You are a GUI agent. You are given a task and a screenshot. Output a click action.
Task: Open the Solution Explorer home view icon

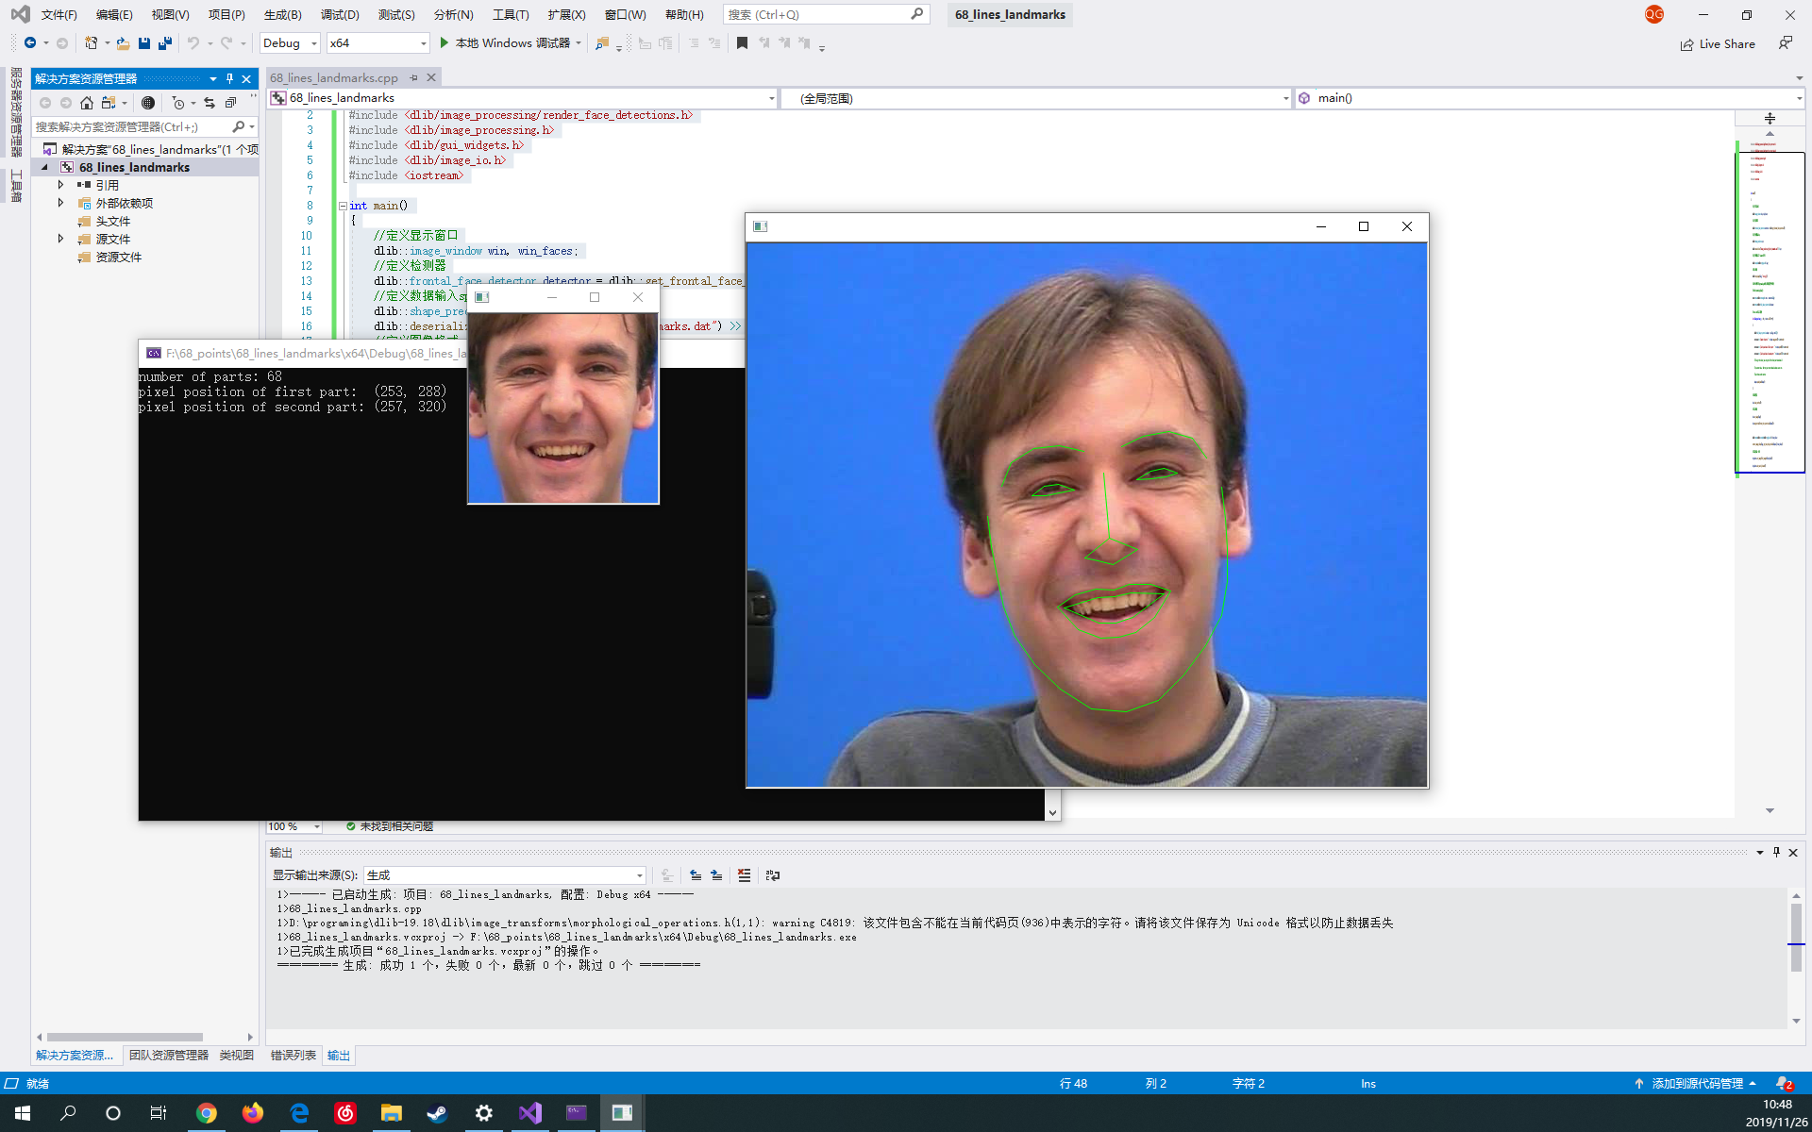(87, 104)
